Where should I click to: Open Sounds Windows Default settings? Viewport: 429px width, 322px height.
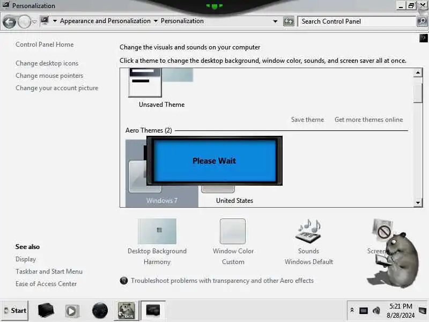click(x=309, y=242)
